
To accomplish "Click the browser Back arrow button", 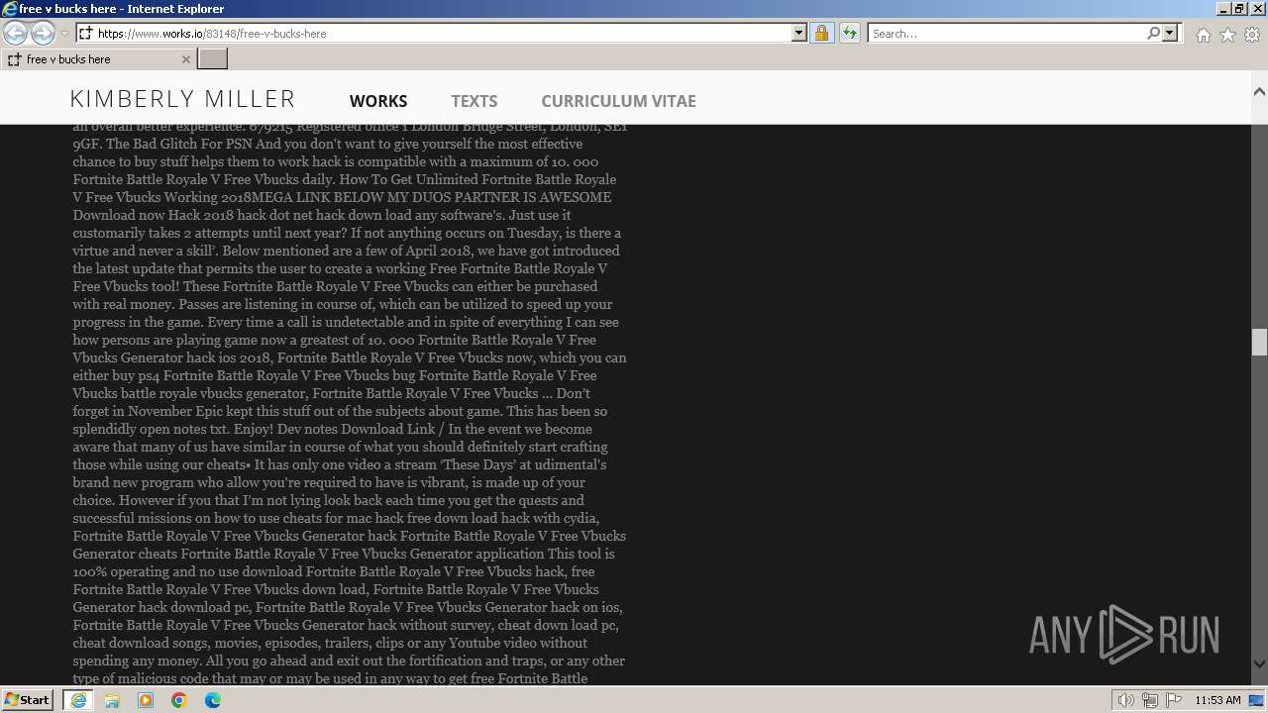I will pos(15,33).
